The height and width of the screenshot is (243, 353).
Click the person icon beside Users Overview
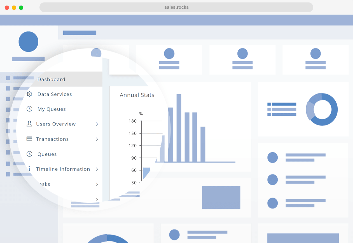tap(29, 124)
